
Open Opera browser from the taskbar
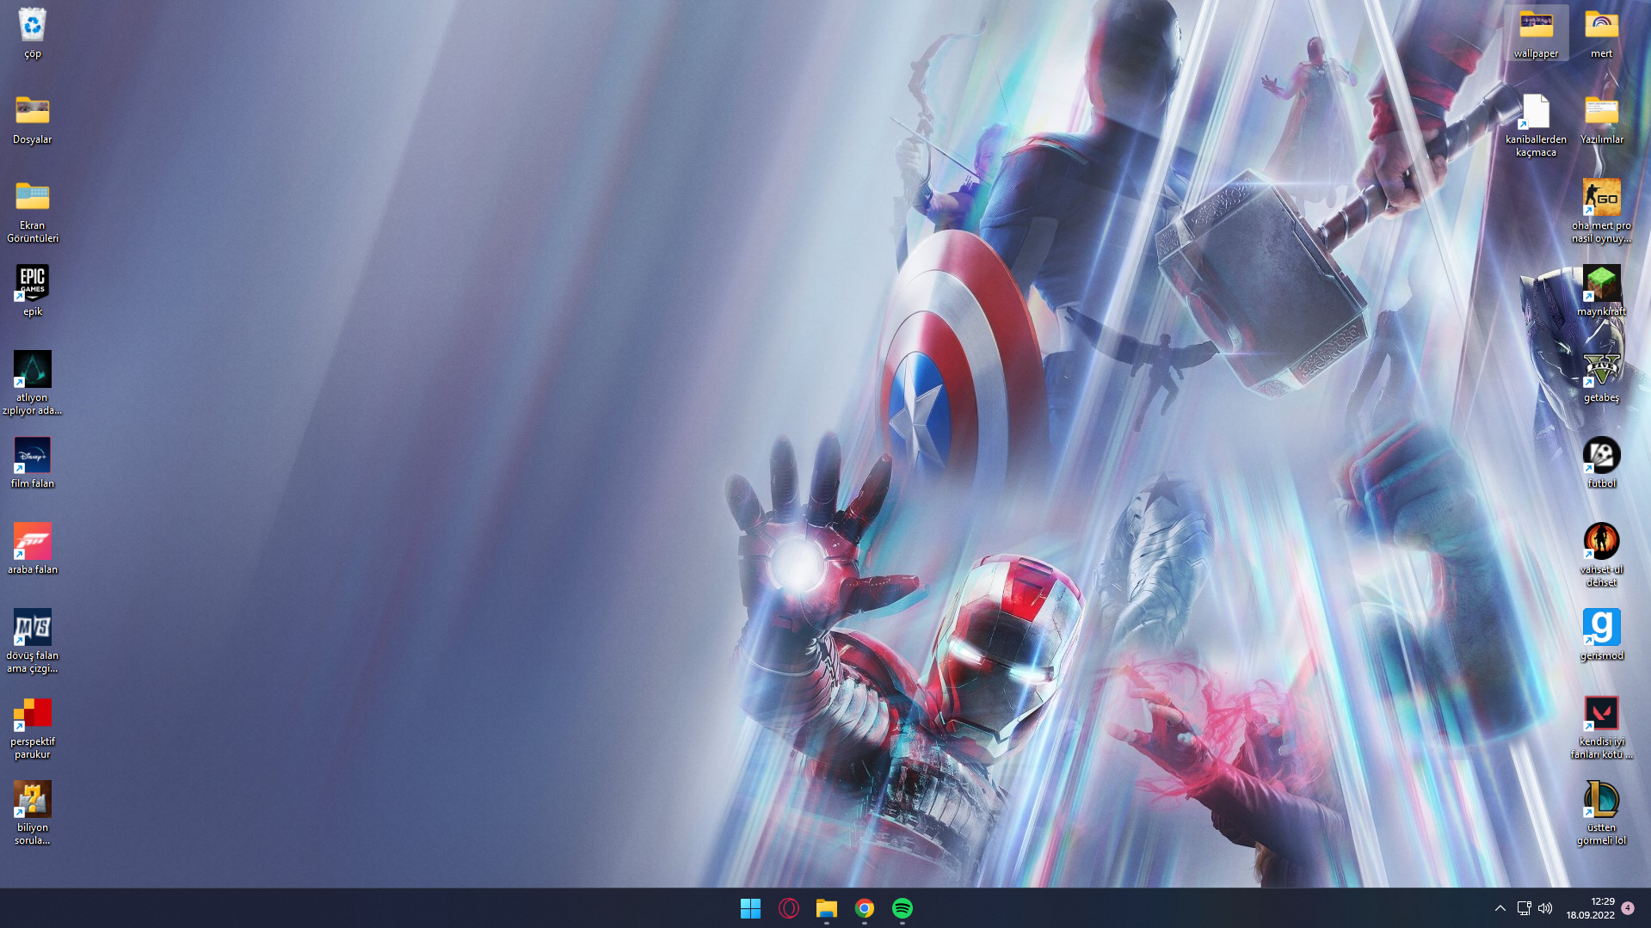click(x=788, y=908)
